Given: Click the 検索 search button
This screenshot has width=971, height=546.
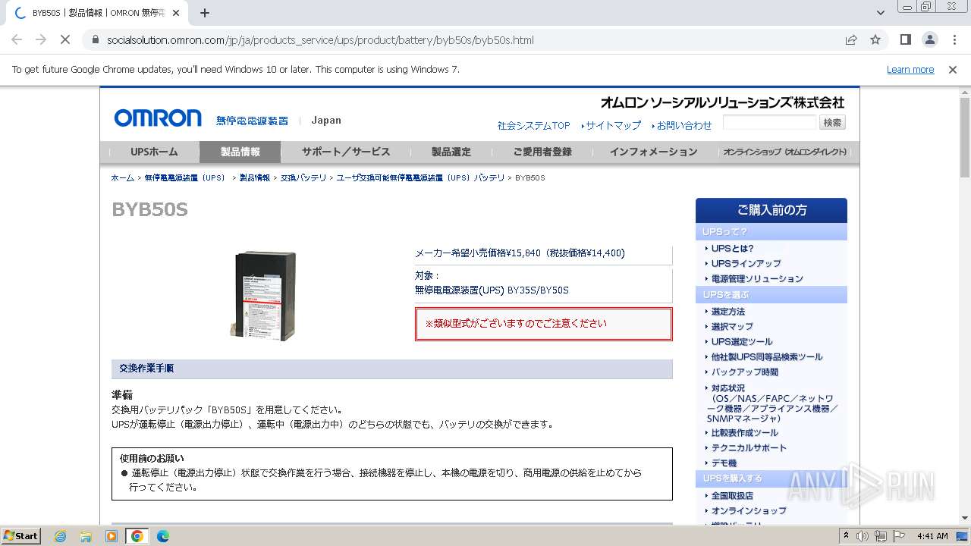Looking at the screenshot, I should [832, 122].
